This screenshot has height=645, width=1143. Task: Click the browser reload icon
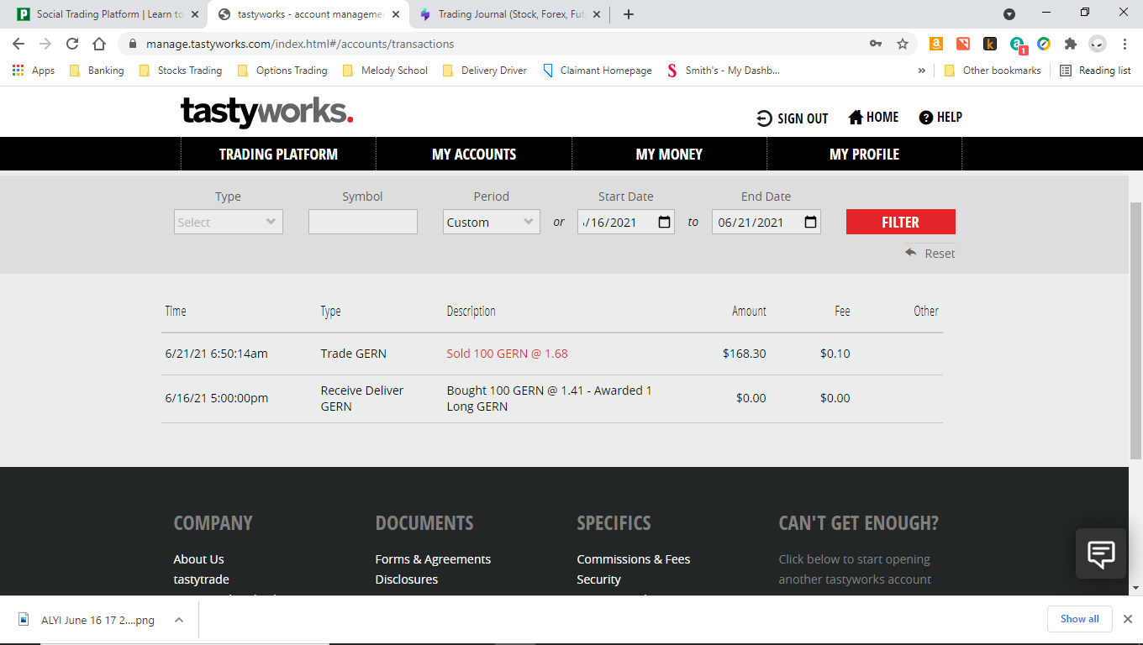pyautogui.click(x=72, y=44)
